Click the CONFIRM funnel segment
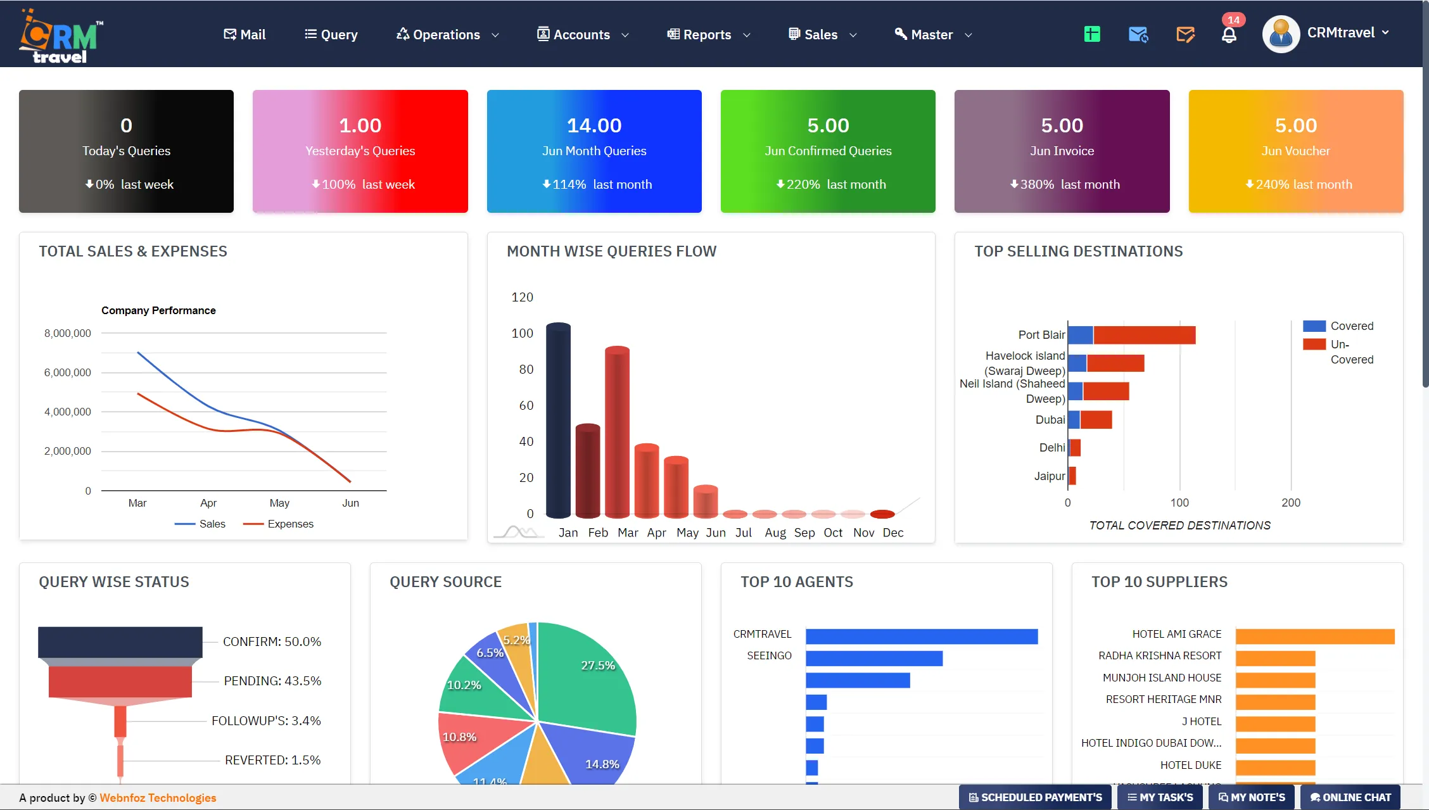Image resolution: width=1429 pixels, height=810 pixels. pos(120,642)
